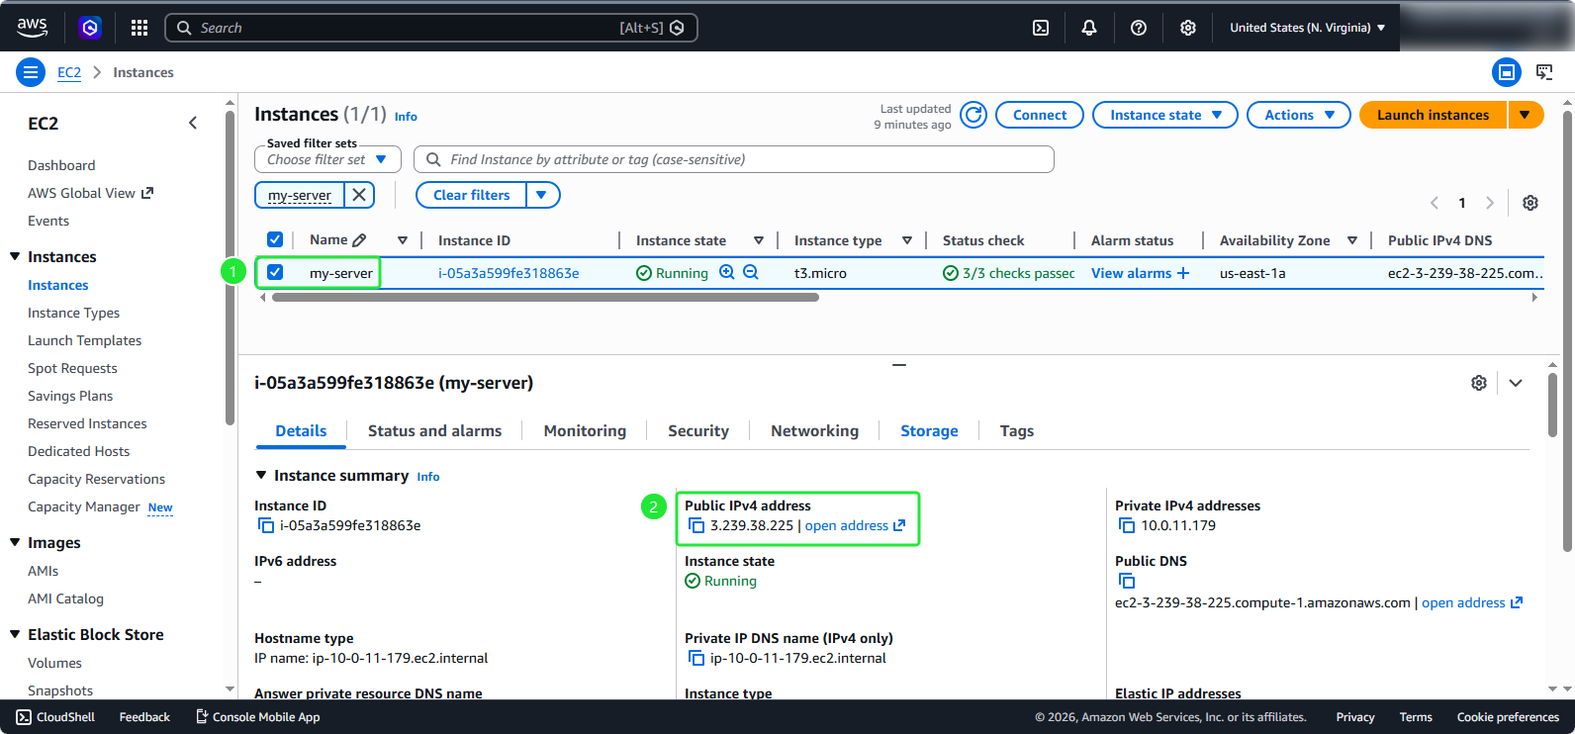Viewport: 1575px width, 734px height.
Task: Open the help question mark icon
Action: [x=1139, y=28]
